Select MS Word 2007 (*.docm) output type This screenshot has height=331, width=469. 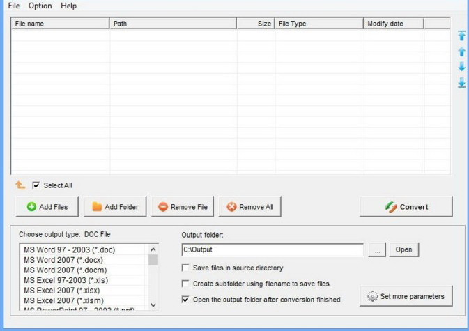84,270
